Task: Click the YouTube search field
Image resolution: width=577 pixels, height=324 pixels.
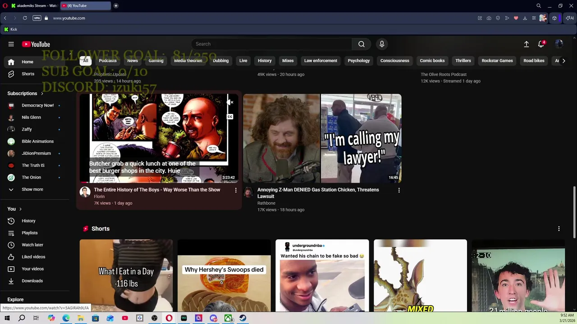Action: click(272, 44)
